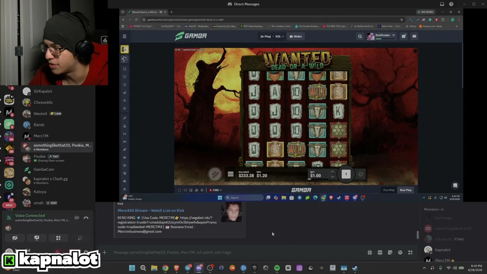The height and width of the screenshot is (274, 487).
Task: Expand the CAD currency display dropdown
Action: tap(216, 190)
